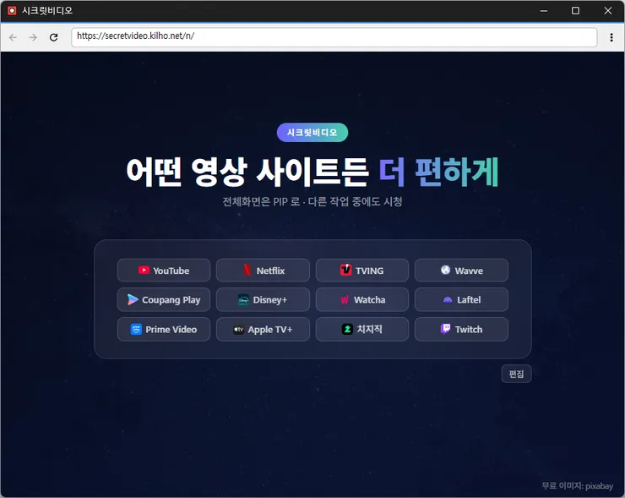
Task: Go back with the back arrow
Action: click(x=14, y=37)
